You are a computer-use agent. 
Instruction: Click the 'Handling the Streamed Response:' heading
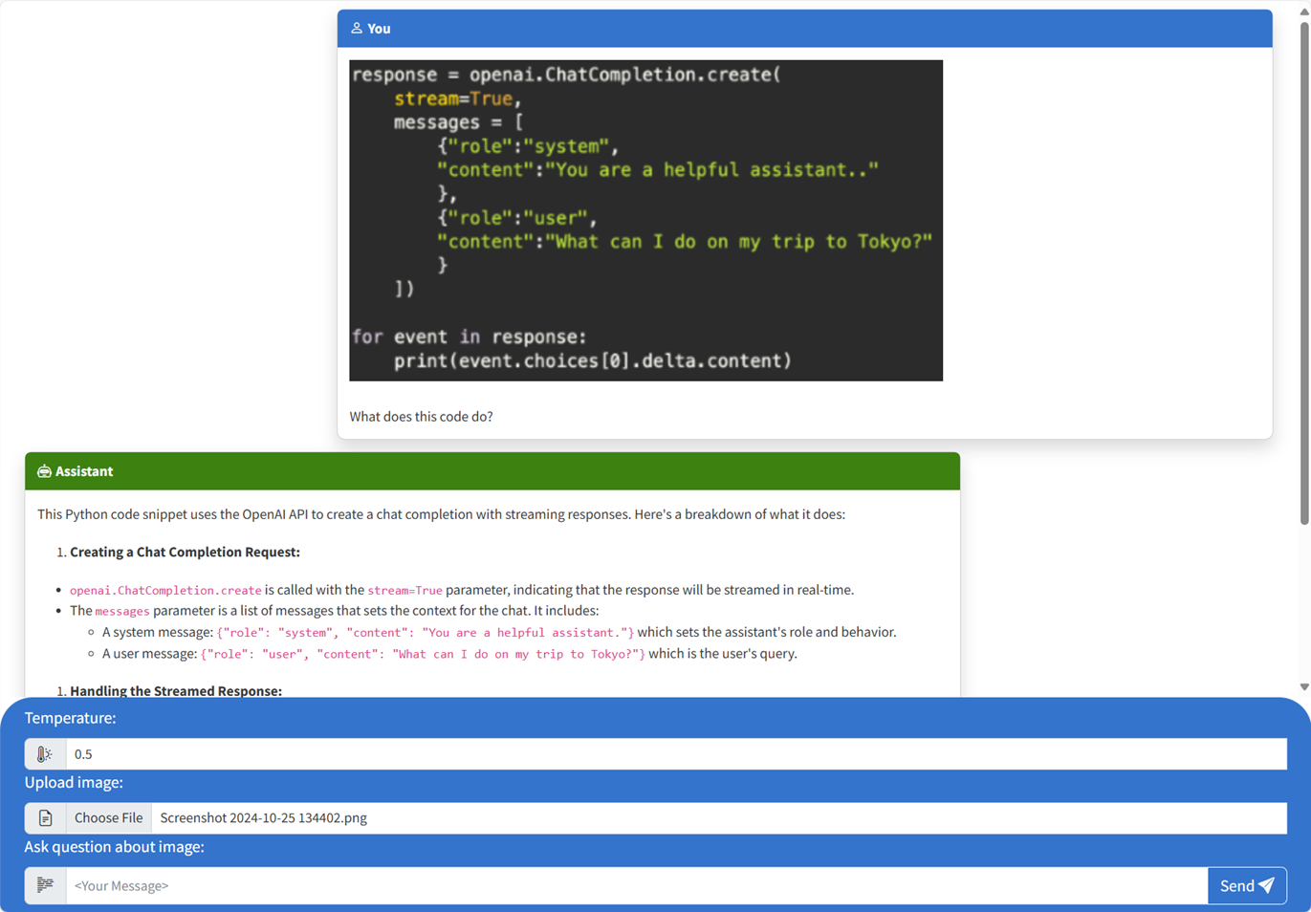click(176, 690)
